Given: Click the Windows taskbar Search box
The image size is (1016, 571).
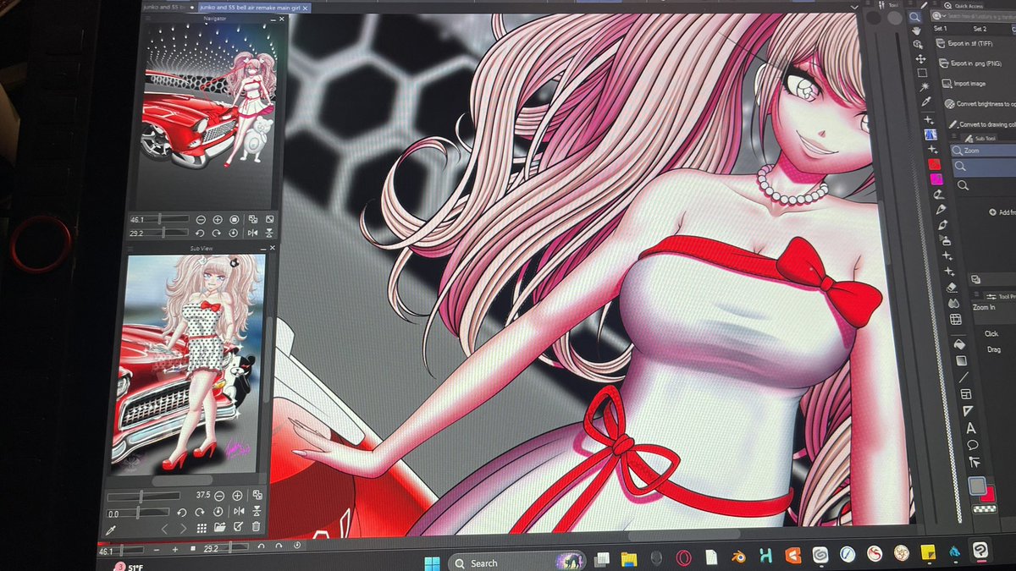Looking at the screenshot, I should (516, 562).
